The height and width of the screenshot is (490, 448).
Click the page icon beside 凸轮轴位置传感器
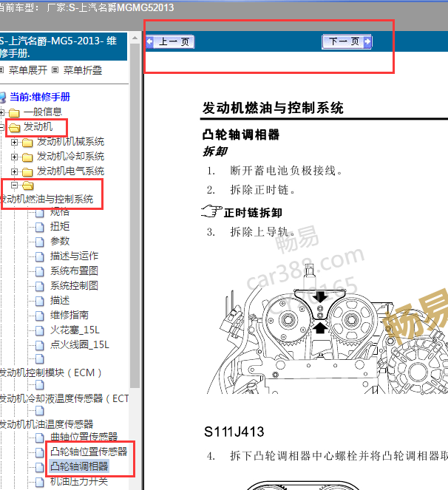click(40, 452)
